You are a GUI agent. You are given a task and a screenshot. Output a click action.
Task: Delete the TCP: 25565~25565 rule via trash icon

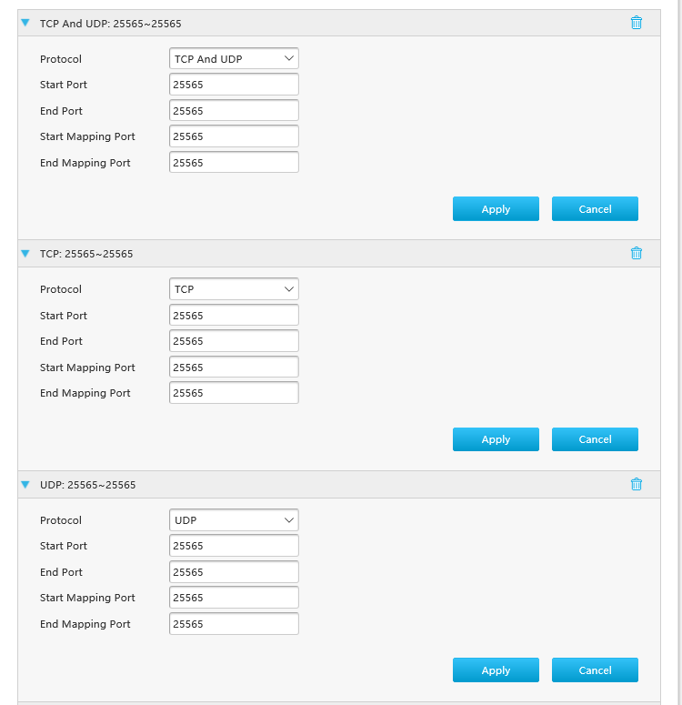[637, 253]
